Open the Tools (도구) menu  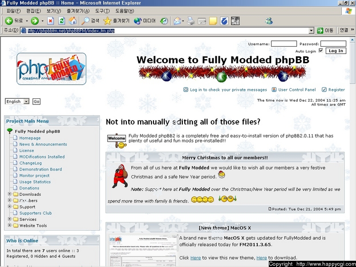102,11
